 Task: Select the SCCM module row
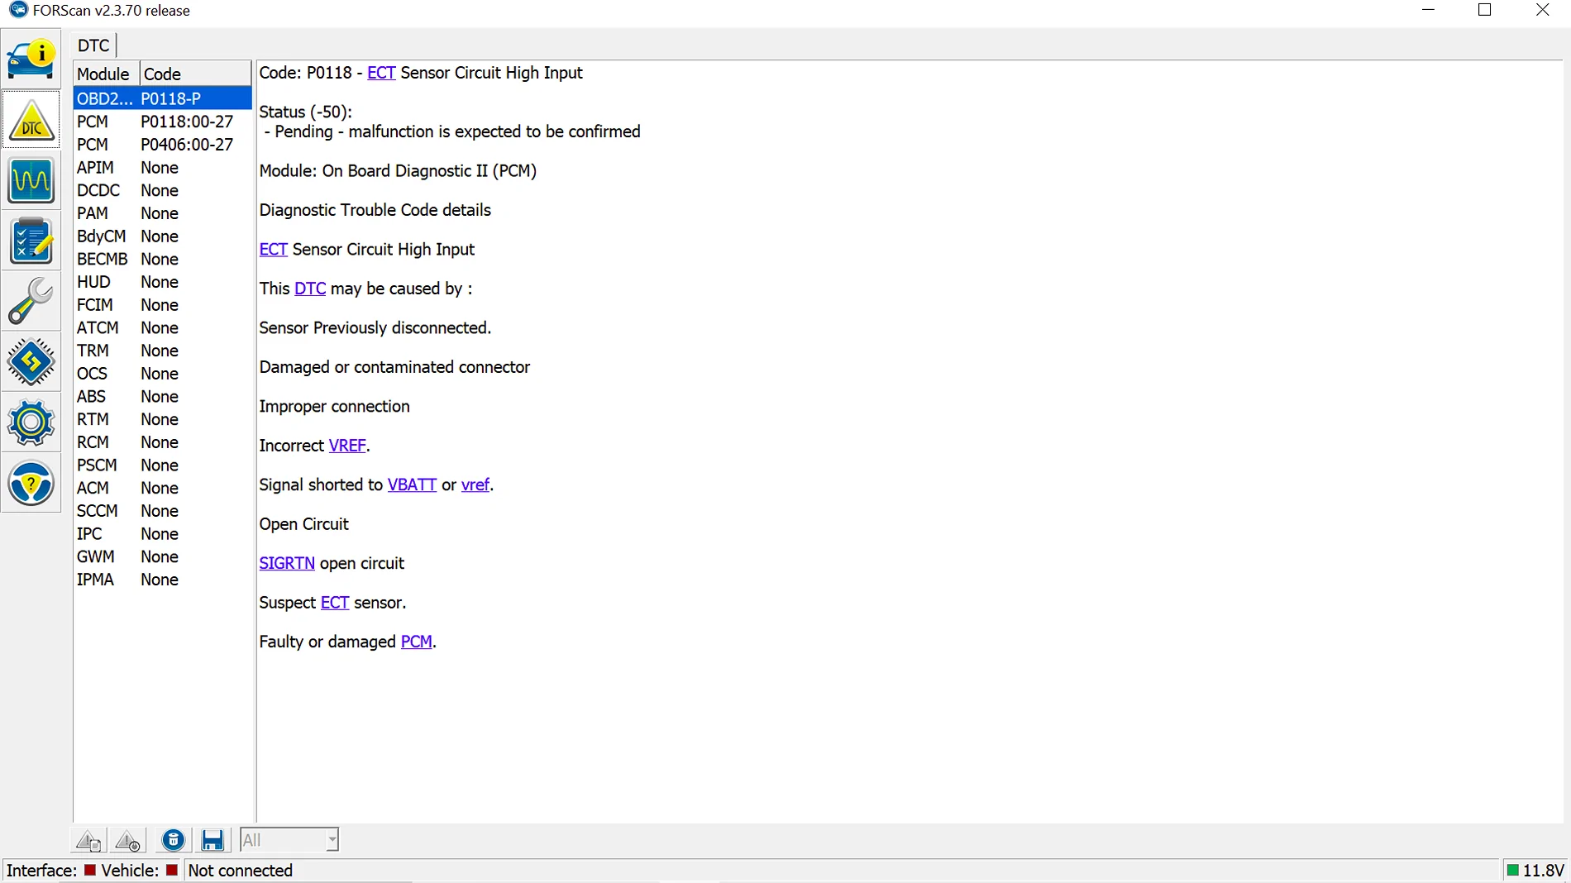tap(162, 511)
